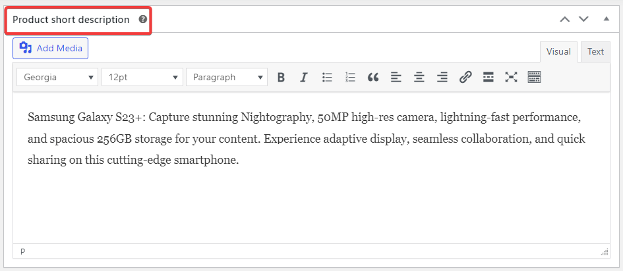Click the editor resize handle
Viewport: 623px width, 271px height.
coord(605,253)
